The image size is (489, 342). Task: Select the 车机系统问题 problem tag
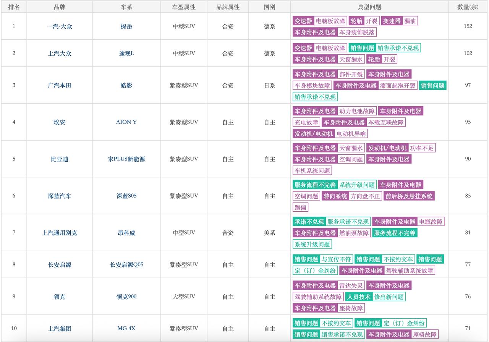pos(312,171)
